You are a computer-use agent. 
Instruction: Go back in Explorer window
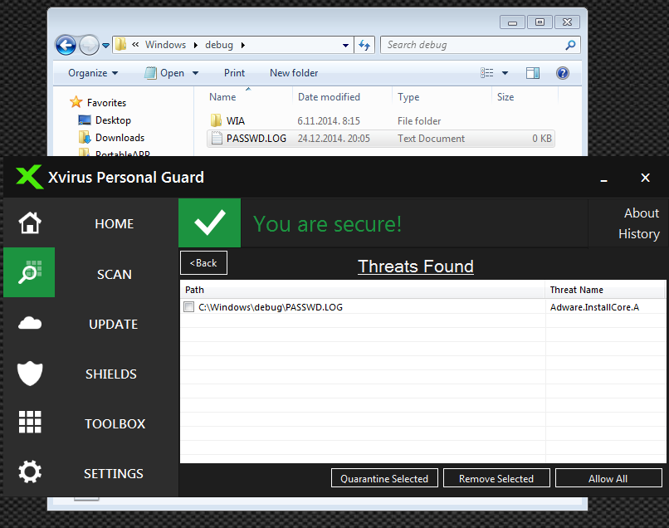point(66,45)
